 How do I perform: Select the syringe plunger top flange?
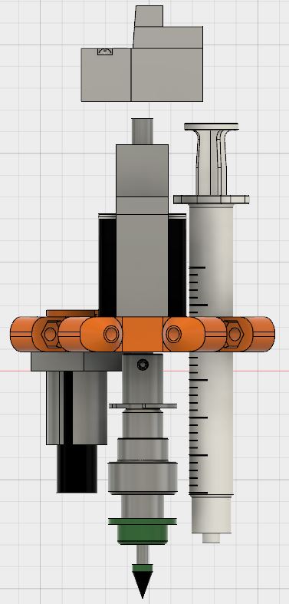click(212, 127)
